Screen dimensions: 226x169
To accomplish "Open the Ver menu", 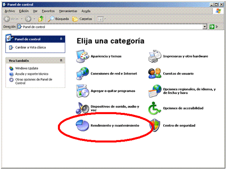I will point(35,11).
